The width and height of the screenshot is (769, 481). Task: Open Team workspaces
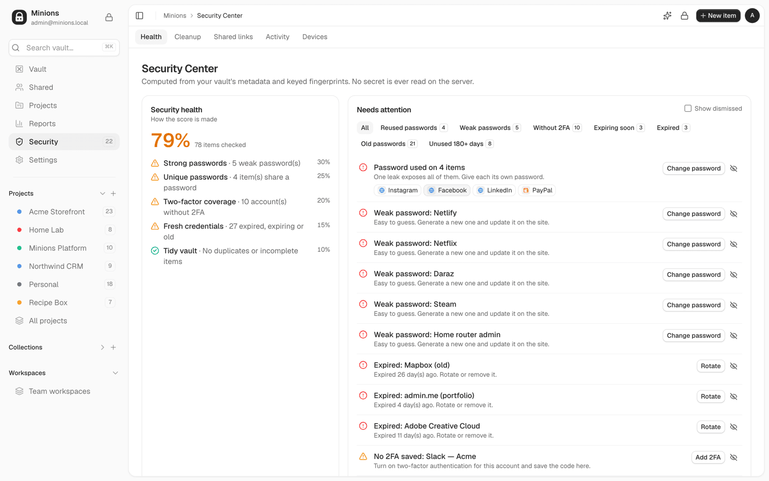[x=64, y=391]
